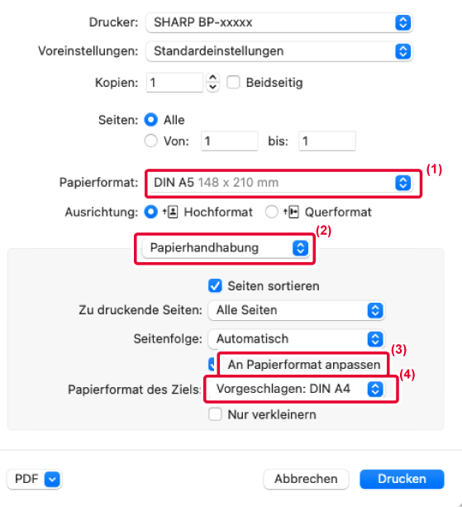
Task: Click the bis page number field
Action: click(x=327, y=141)
